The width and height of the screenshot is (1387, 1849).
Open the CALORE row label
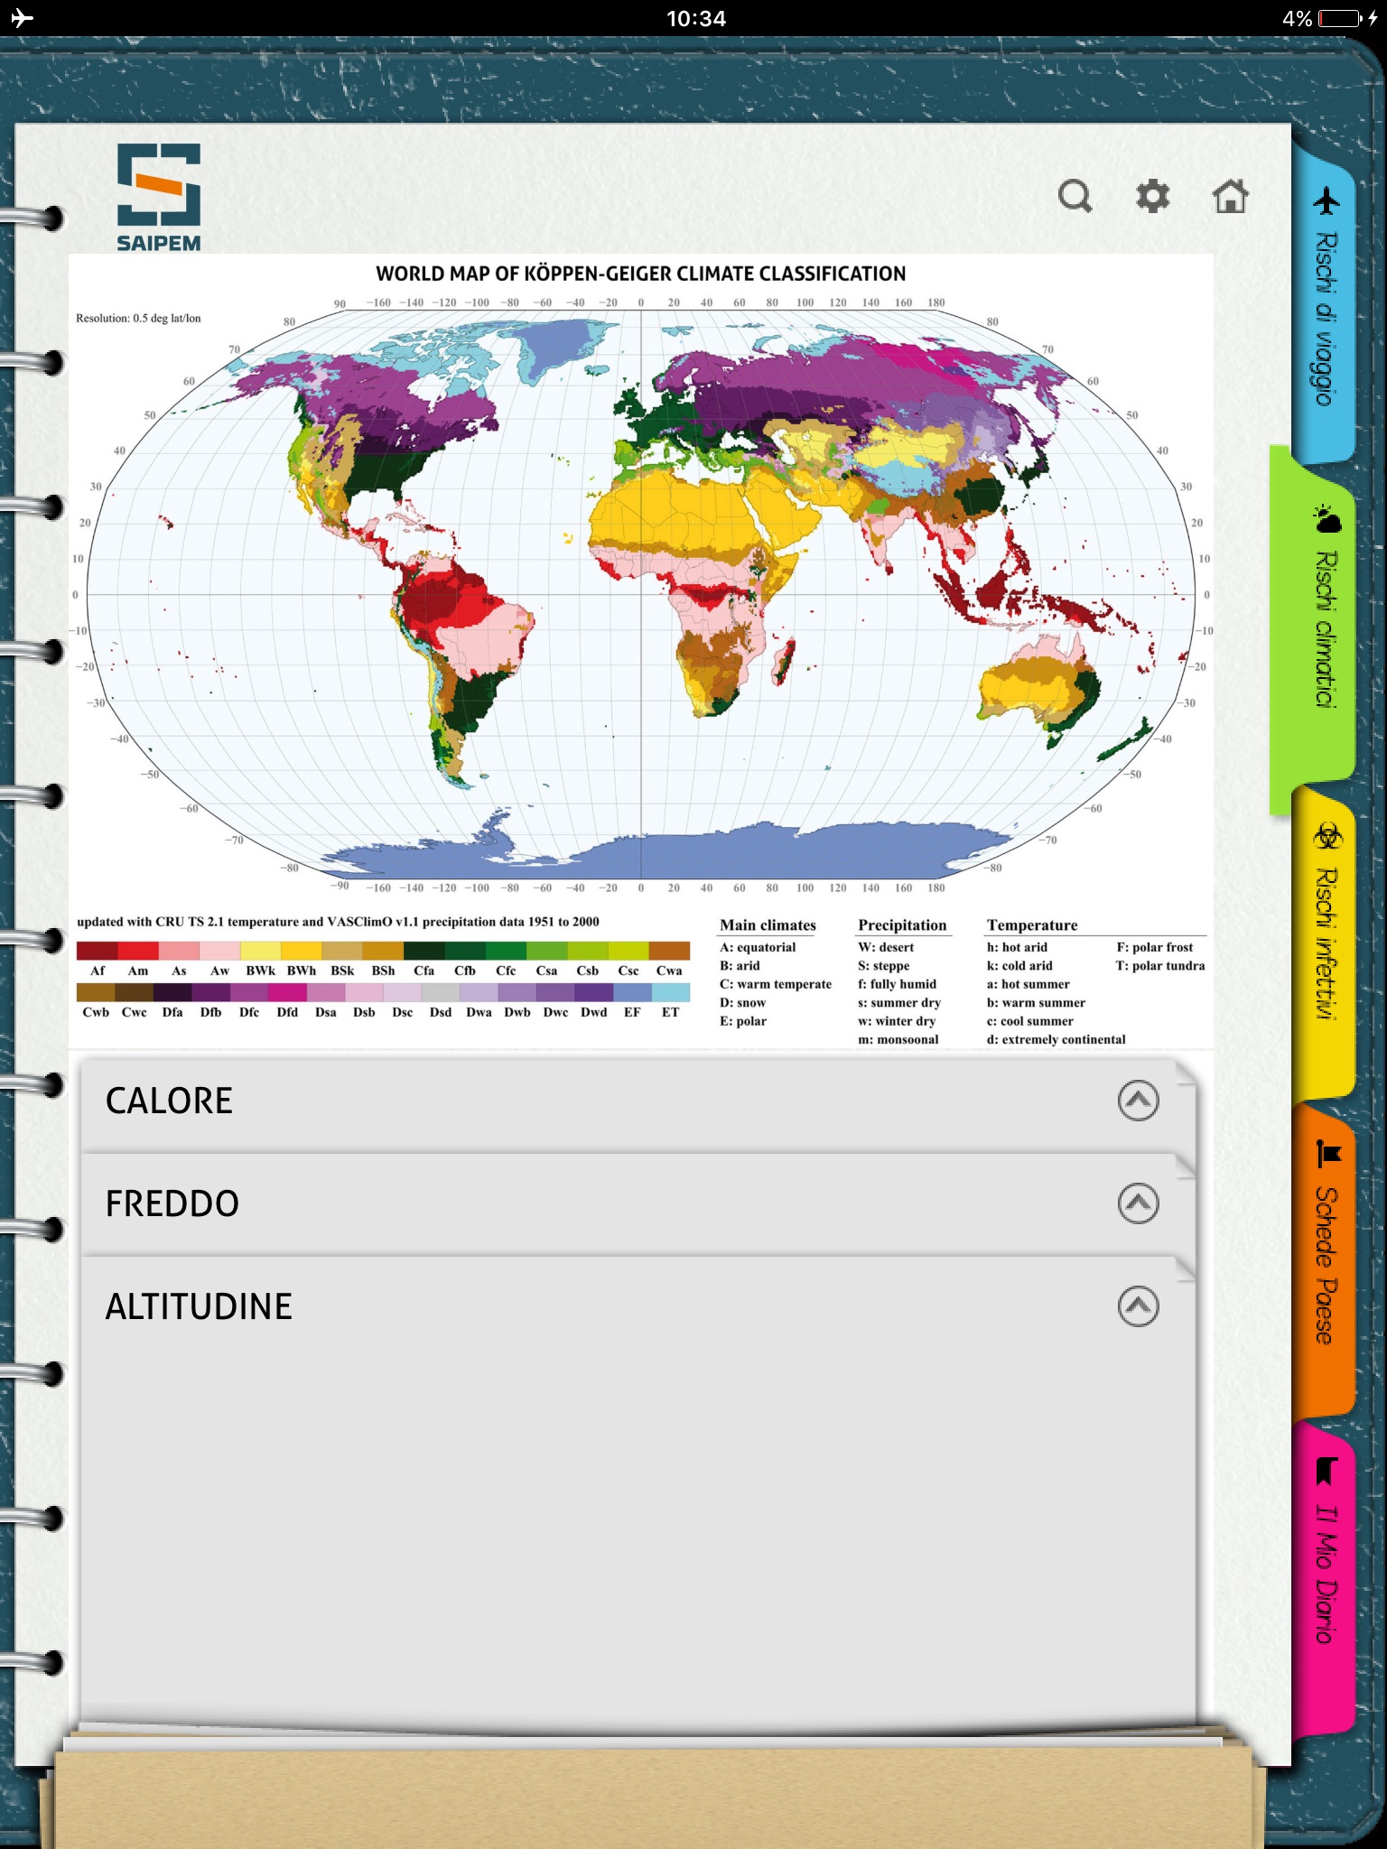(x=169, y=1101)
